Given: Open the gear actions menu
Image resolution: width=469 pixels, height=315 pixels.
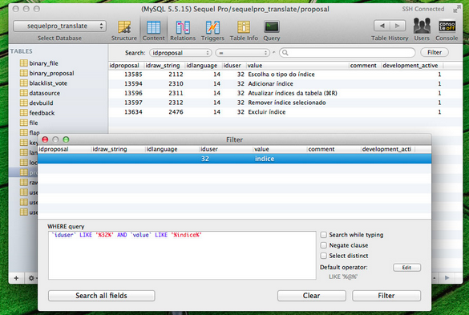Looking at the screenshot, I should pyautogui.click(x=32, y=278).
